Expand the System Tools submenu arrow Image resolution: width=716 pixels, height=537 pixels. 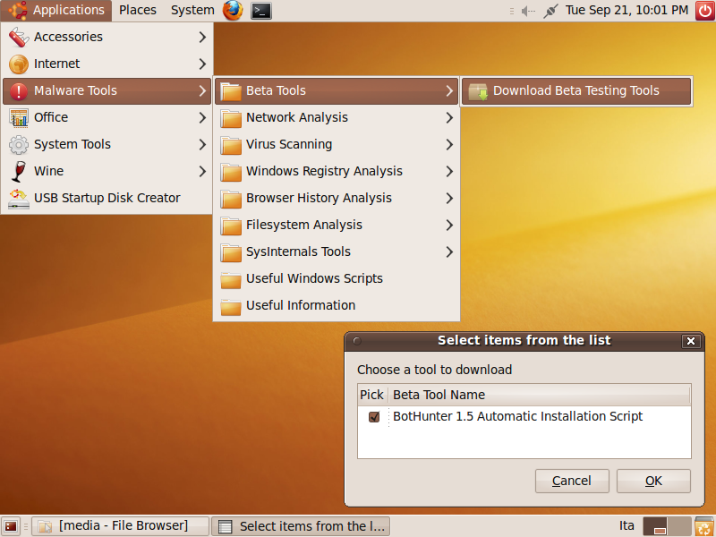pos(202,145)
